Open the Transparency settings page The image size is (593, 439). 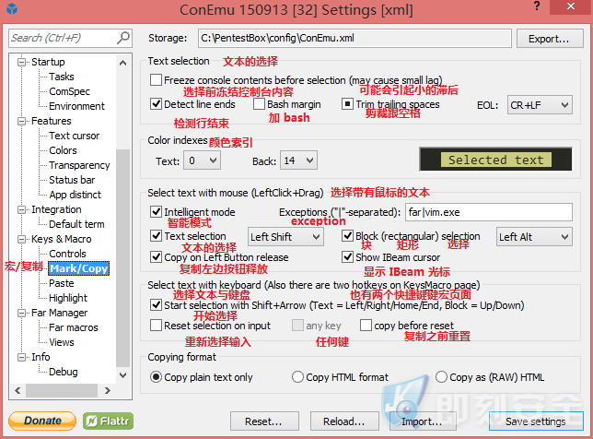79,165
